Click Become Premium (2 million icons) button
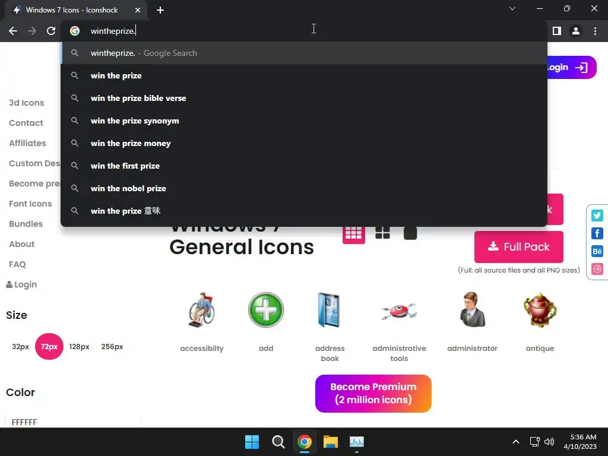This screenshot has height=456, width=608. click(x=373, y=393)
